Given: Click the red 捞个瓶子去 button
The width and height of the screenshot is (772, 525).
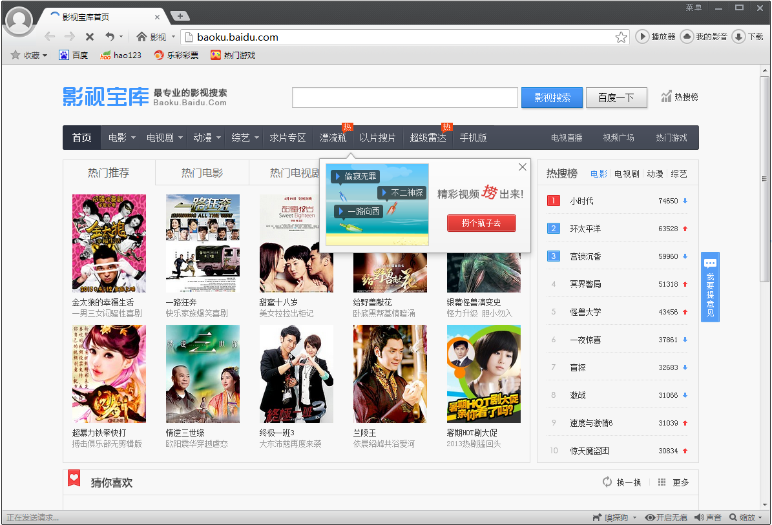Looking at the screenshot, I should pos(481,223).
